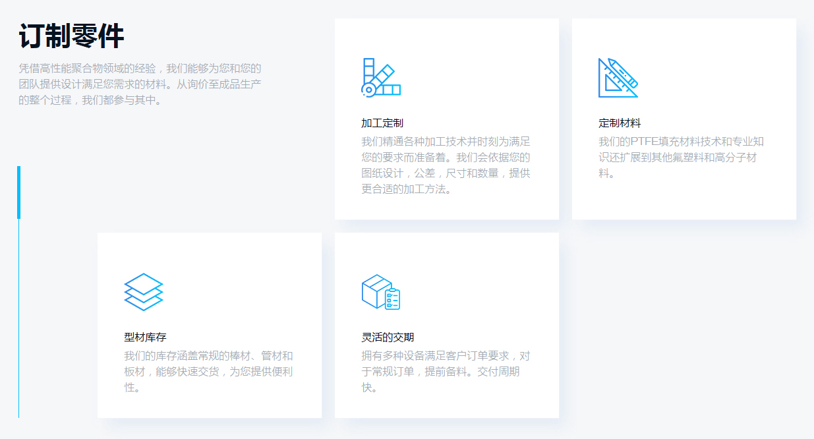
Task: Select the 型材库存 heading
Action: click(x=145, y=337)
